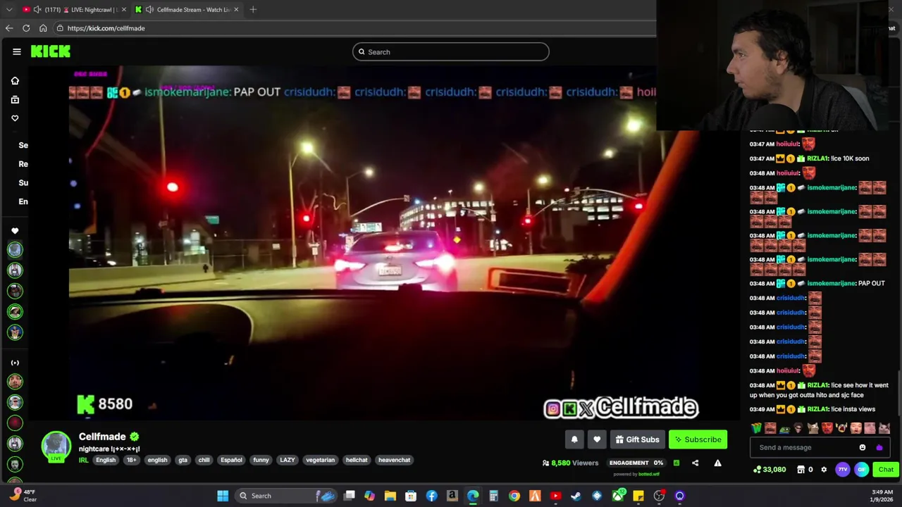Click the heart icon above sidebar channel avatars
902x507 pixels.
pos(15,231)
